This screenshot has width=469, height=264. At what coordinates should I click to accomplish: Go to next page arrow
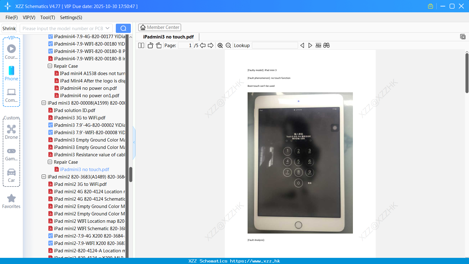211,46
